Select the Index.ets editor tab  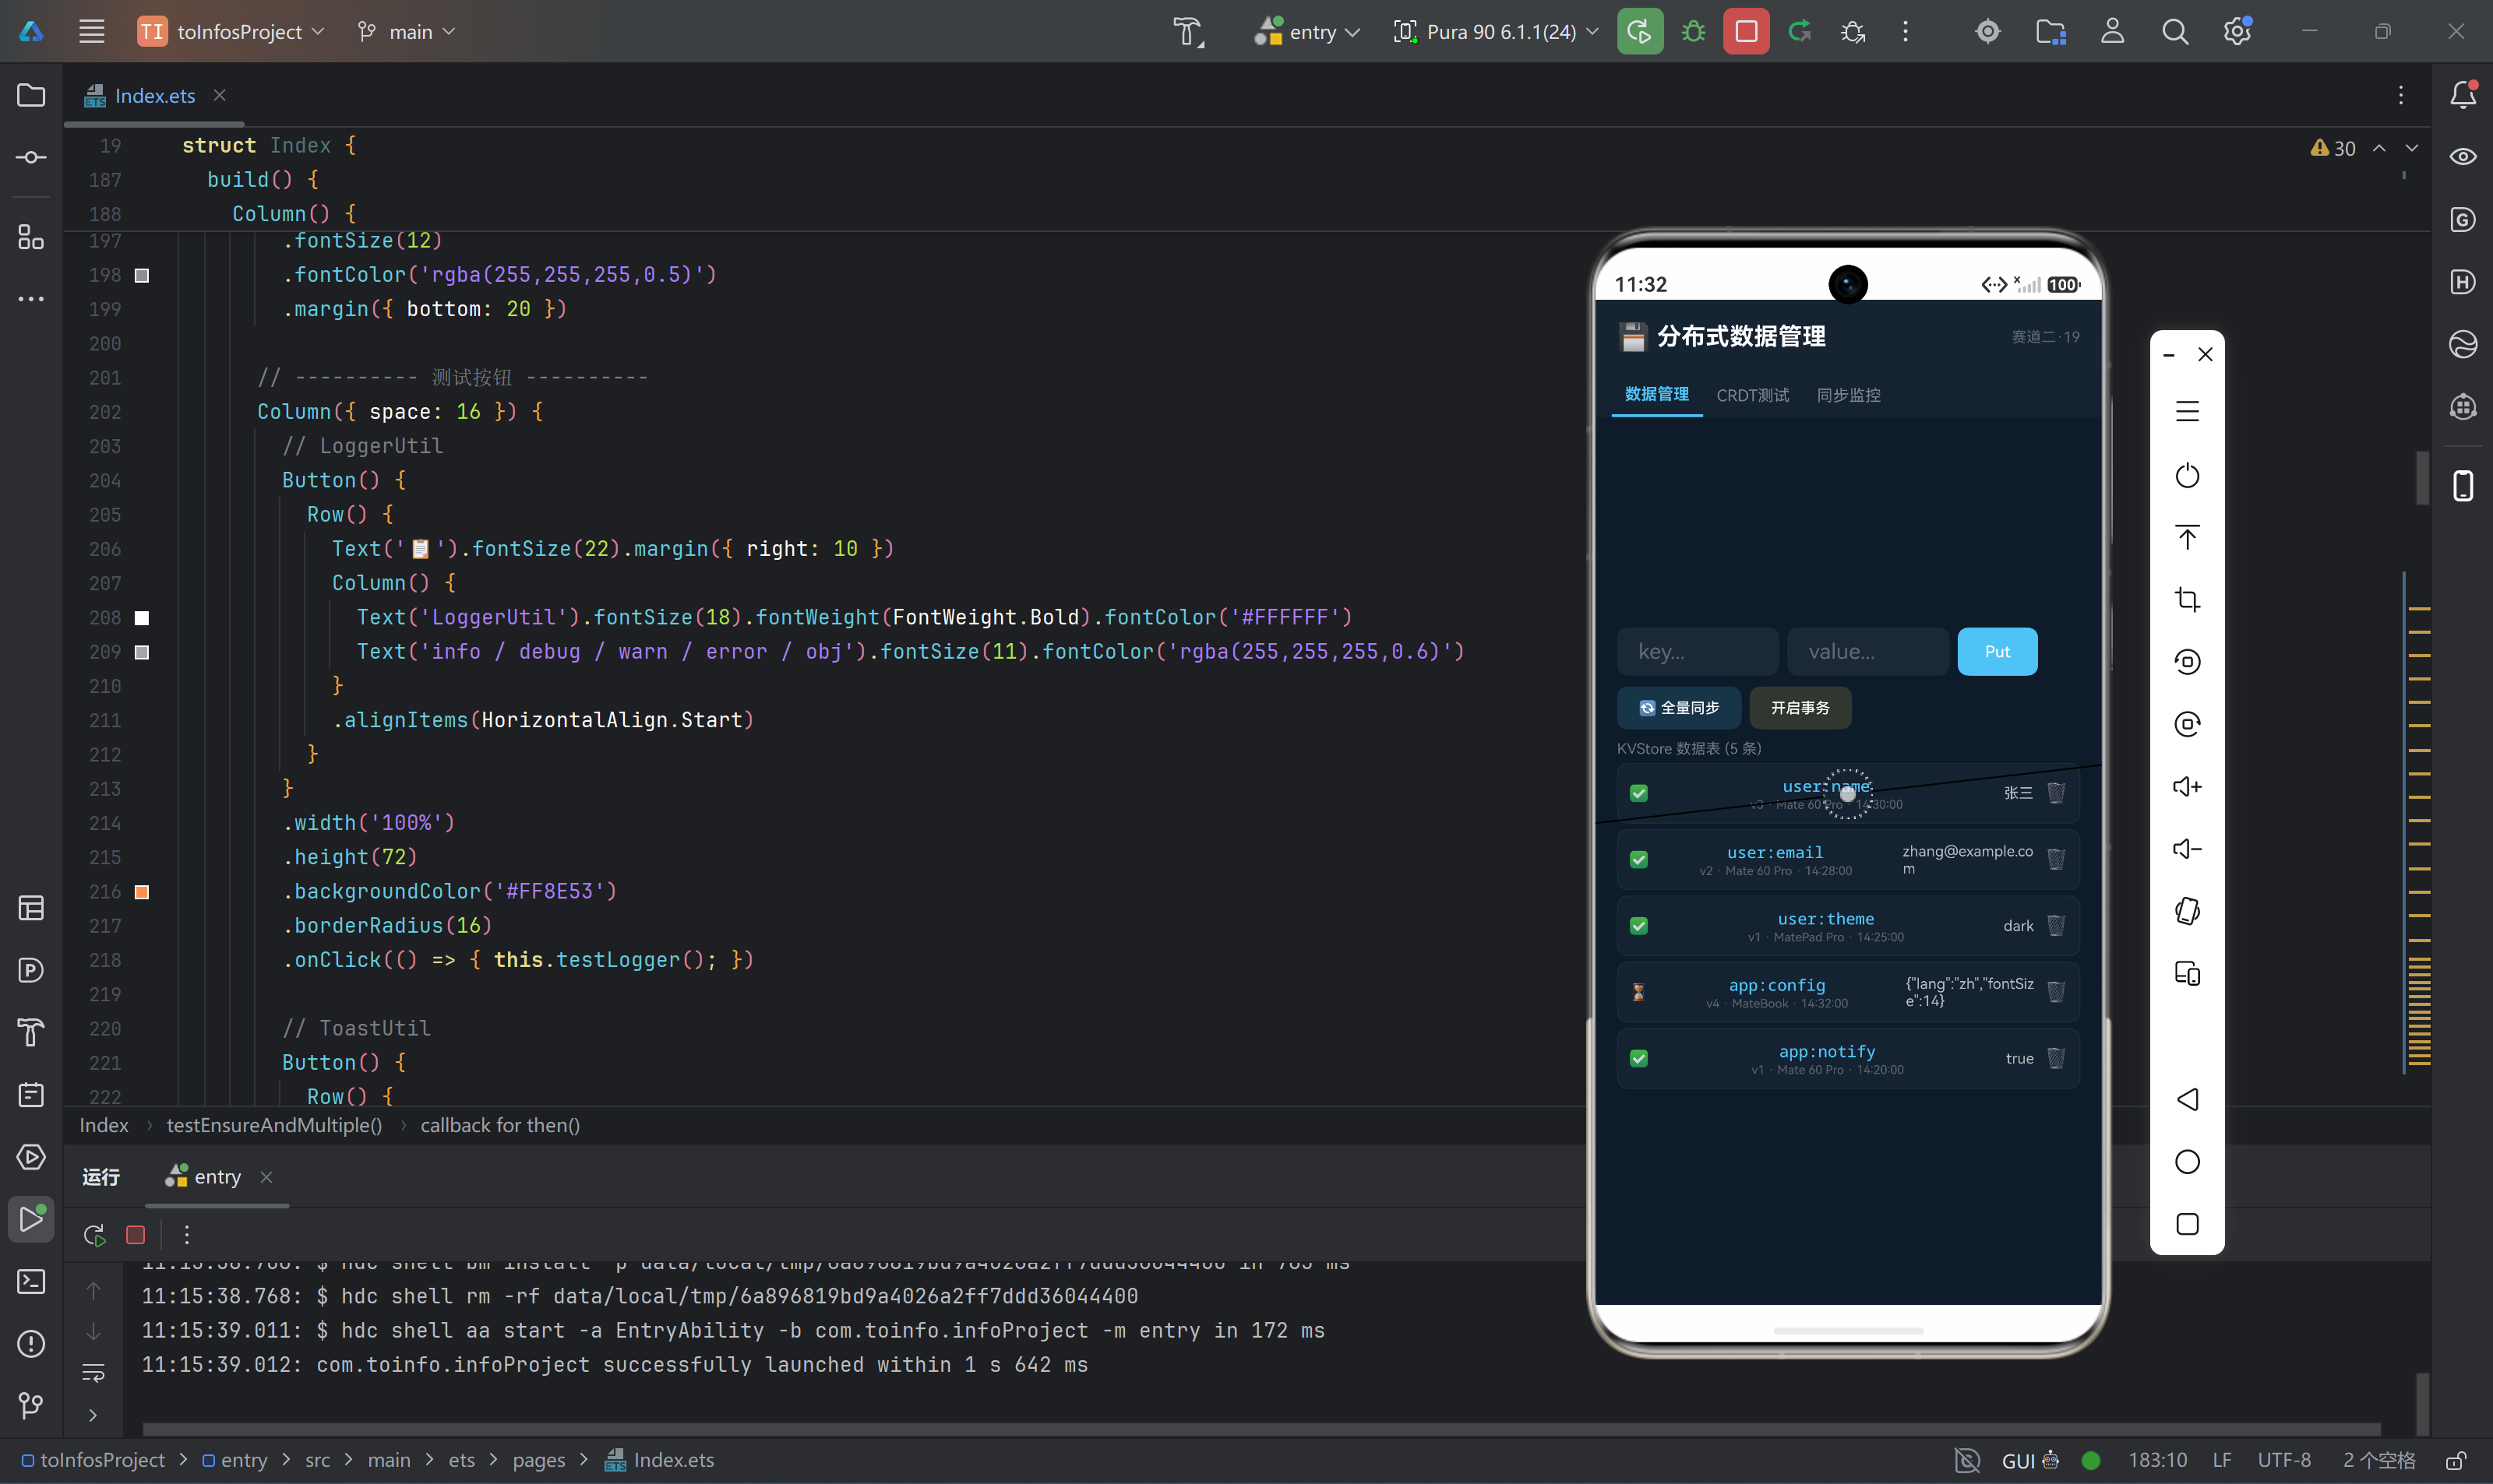[x=155, y=95]
